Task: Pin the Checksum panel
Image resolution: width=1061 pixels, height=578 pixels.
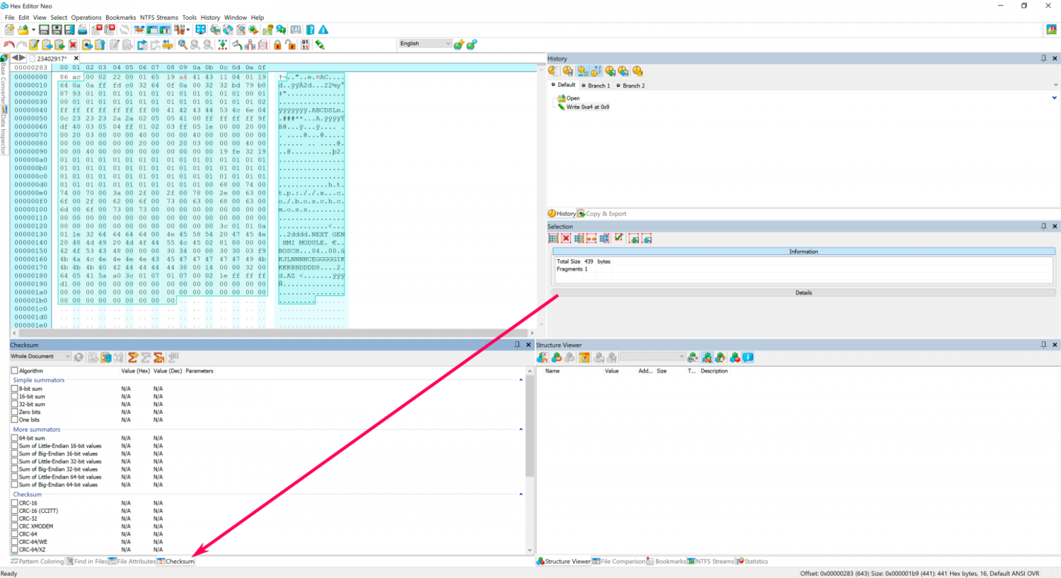Action: tap(517, 345)
